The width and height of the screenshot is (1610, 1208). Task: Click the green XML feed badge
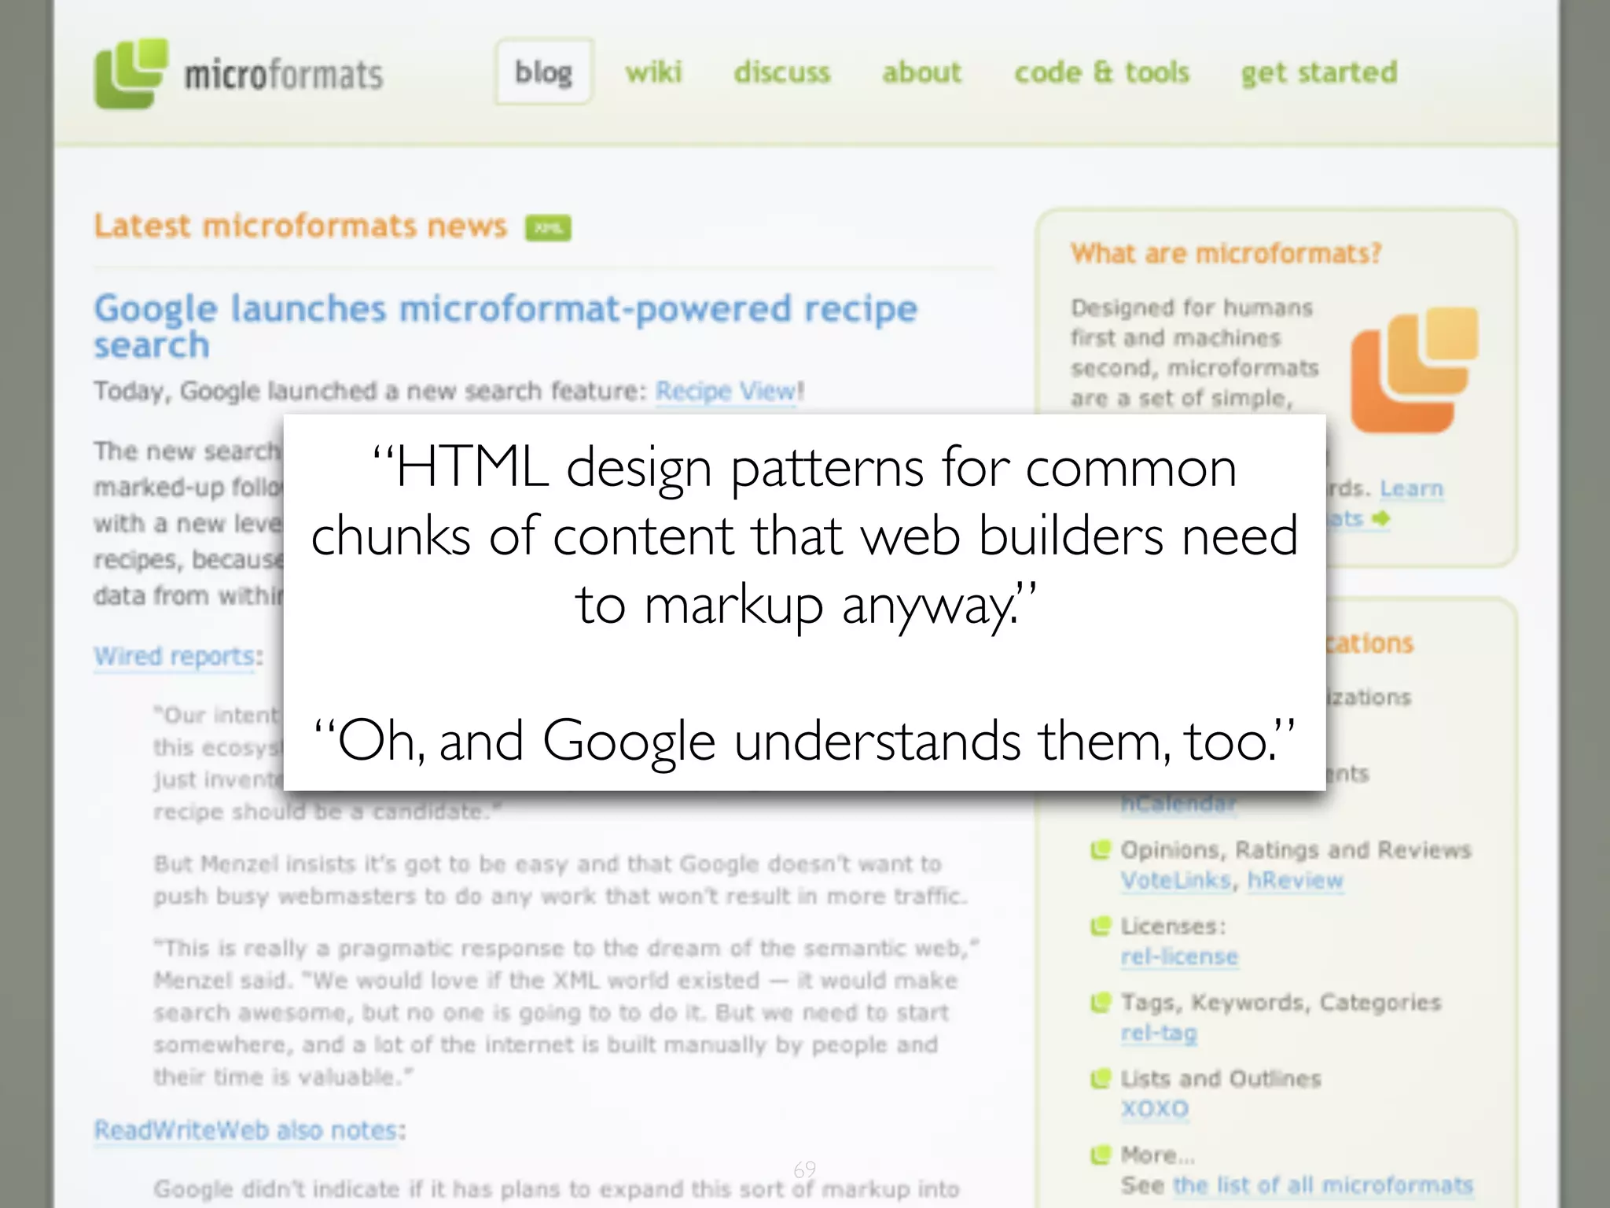(548, 228)
